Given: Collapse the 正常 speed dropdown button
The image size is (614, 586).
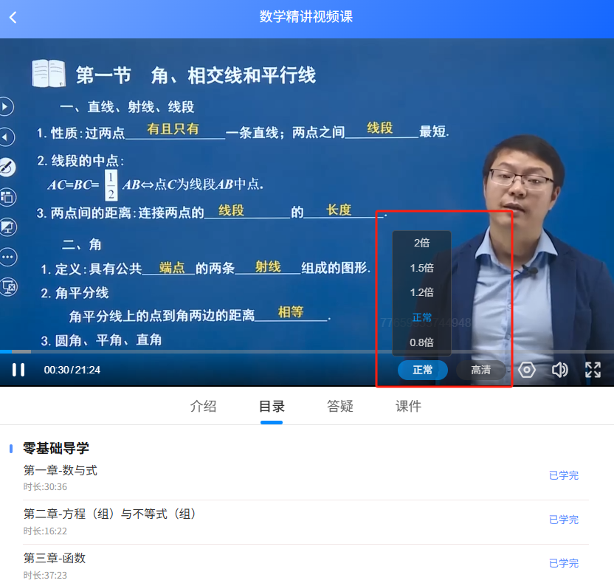Looking at the screenshot, I should 422,370.
